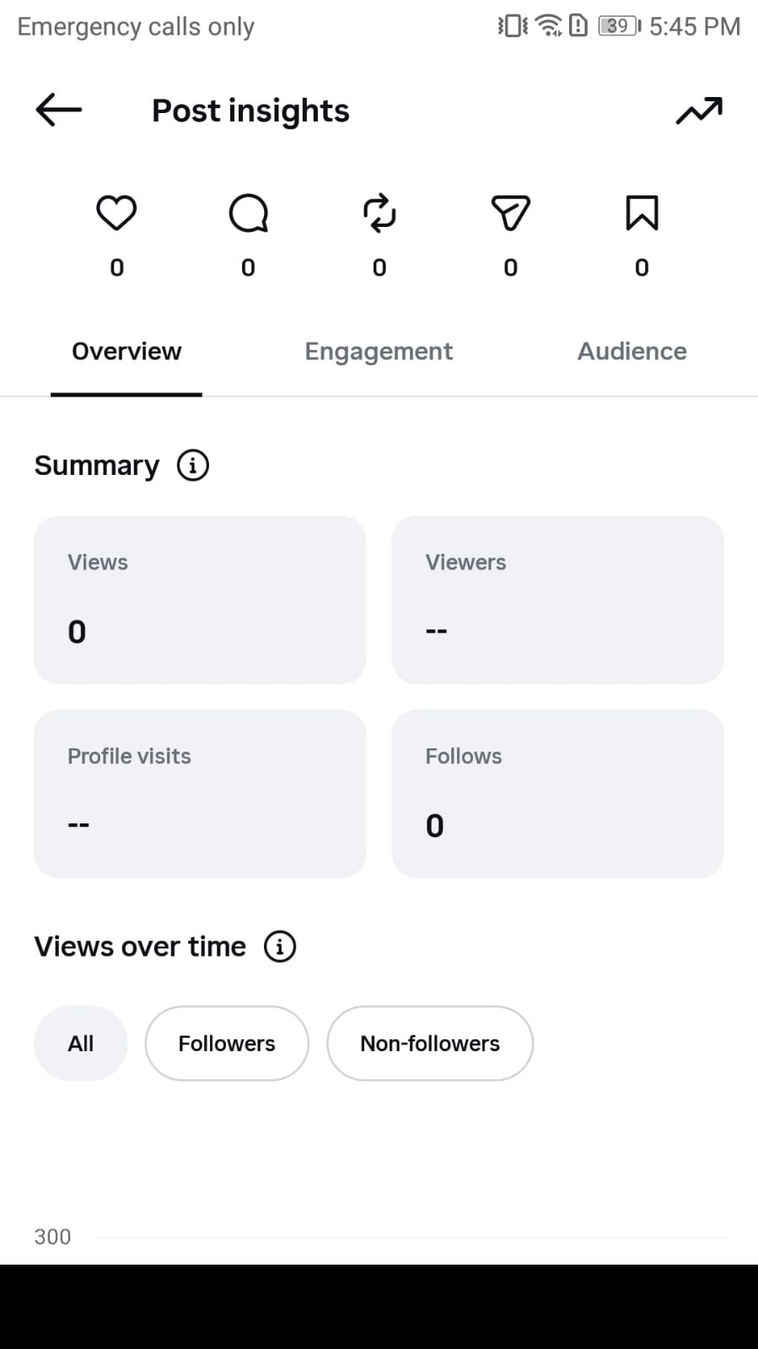Screen dimensions: 758x1349
Task: Switch to the Audience tab
Action: [632, 351]
